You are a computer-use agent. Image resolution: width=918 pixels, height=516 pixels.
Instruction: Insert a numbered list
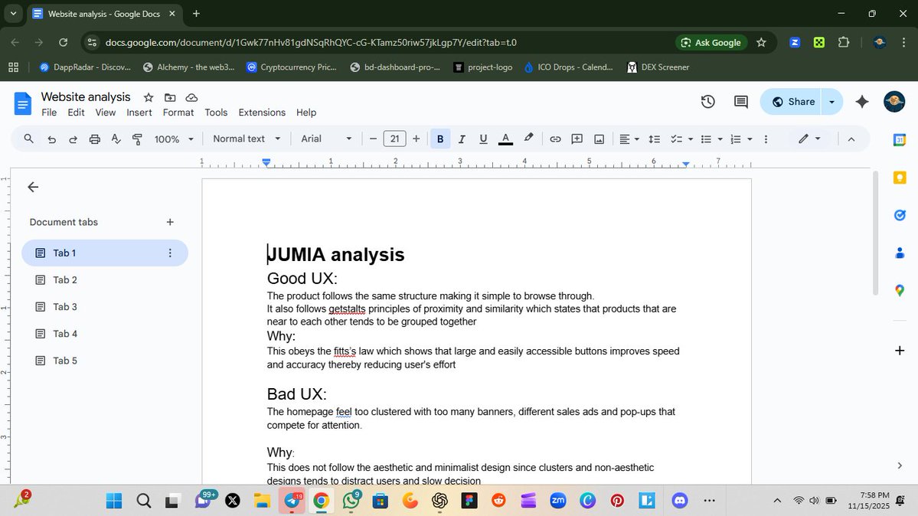pos(736,139)
